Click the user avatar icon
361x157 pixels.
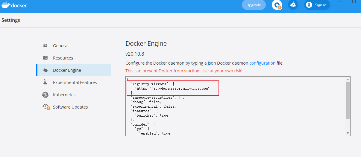pyautogui.click(x=309, y=5)
